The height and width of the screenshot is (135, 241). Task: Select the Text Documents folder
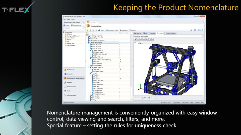point(70,45)
